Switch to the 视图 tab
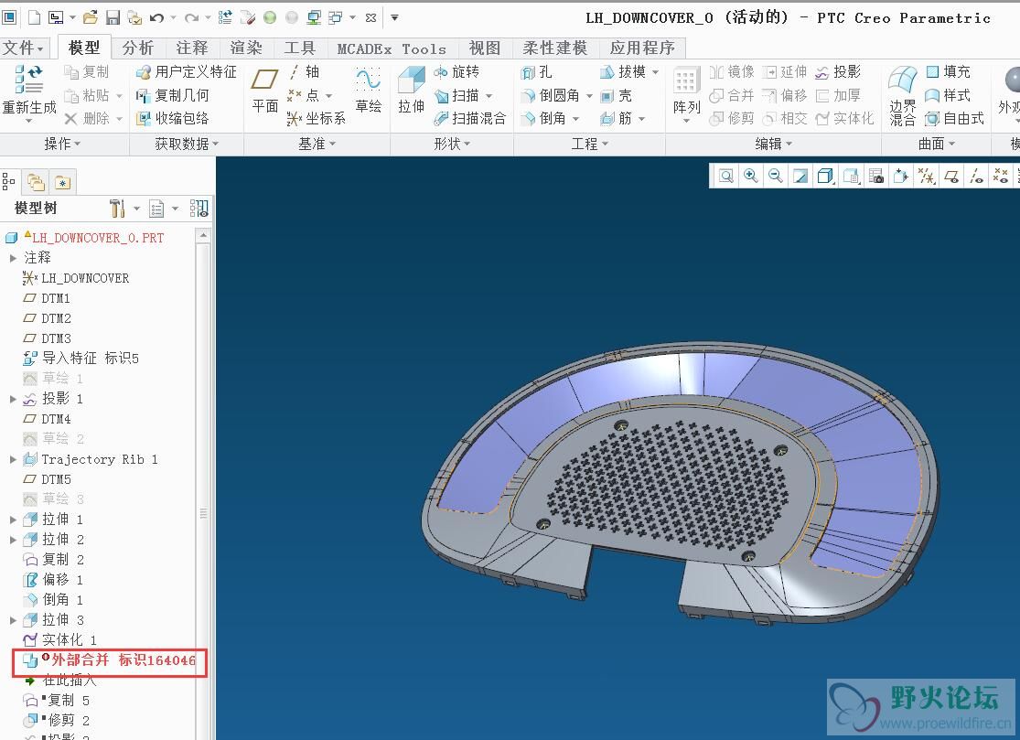This screenshot has width=1020, height=740. point(485,48)
